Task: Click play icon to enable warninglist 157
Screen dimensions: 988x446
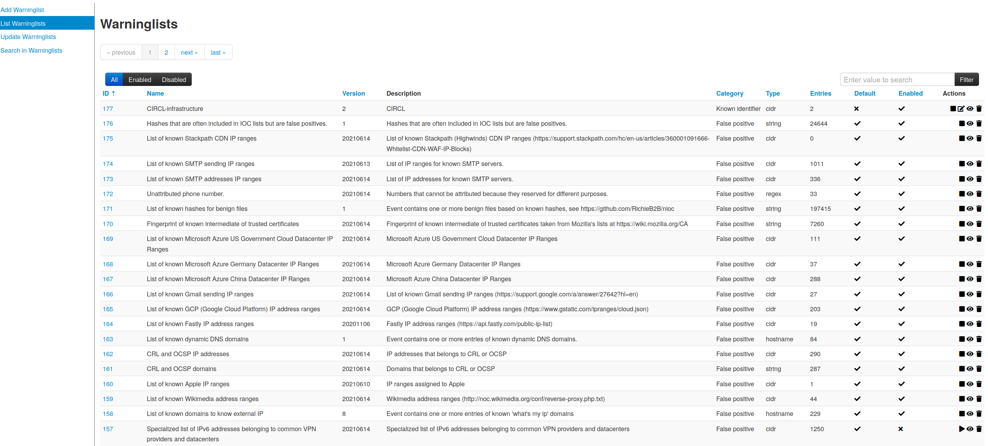Action: click(x=962, y=429)
